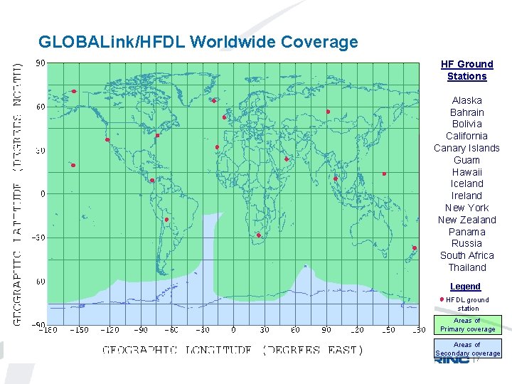Screen dimensions: 512x384
Task: Click the underlined Legend heading
Action: 465,287
